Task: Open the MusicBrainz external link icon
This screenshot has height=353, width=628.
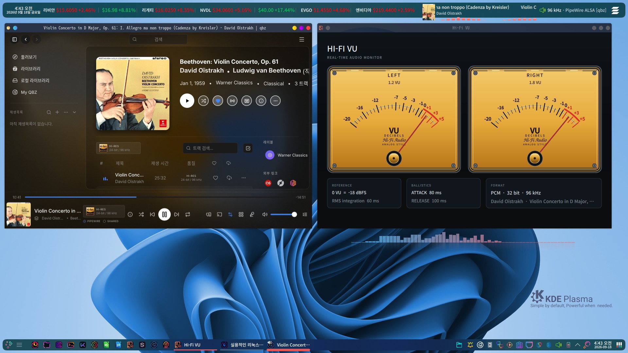Action: click(293, 183)
